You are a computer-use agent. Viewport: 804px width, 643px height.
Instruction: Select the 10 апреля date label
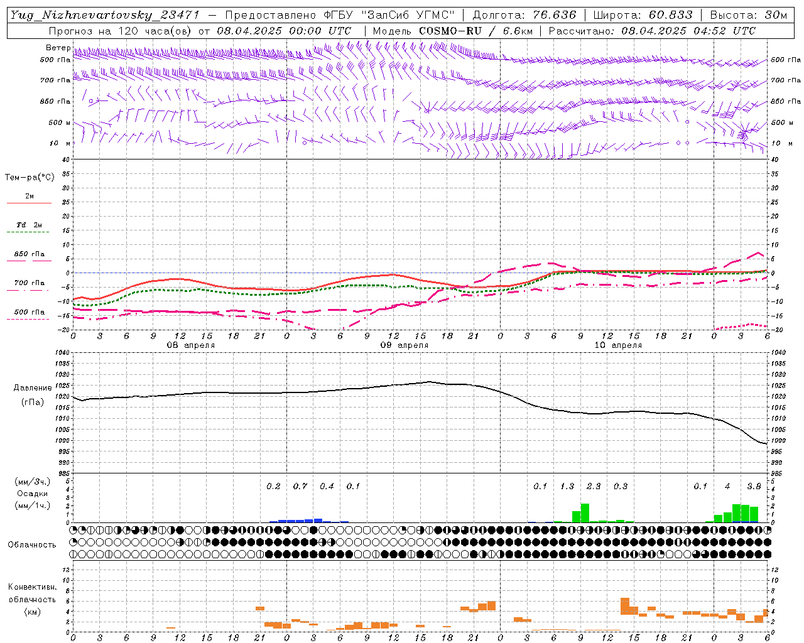(617, 345)
